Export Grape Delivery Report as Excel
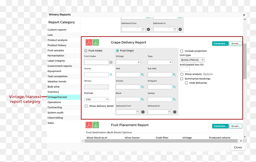This screenshot has height=162, width=256. [96, 43]
